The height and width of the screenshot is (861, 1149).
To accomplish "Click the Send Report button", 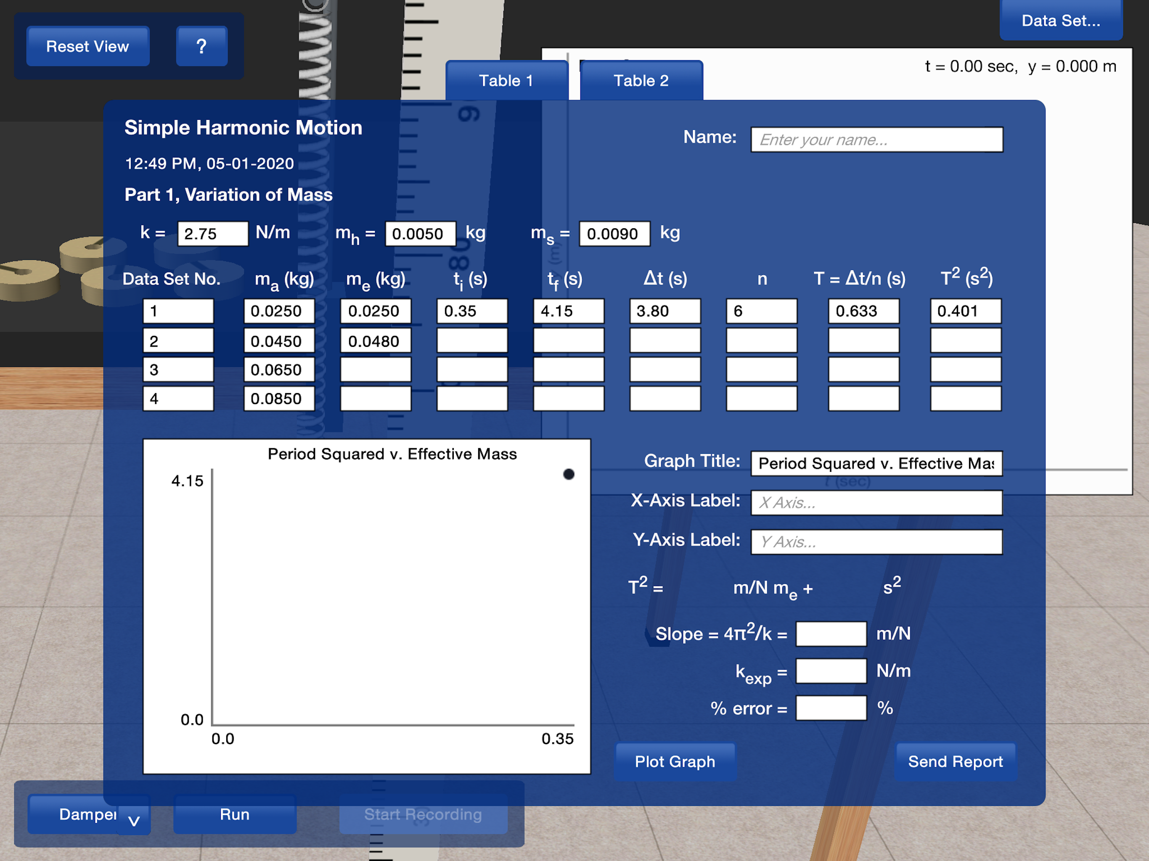I will (x=955, y=761).
